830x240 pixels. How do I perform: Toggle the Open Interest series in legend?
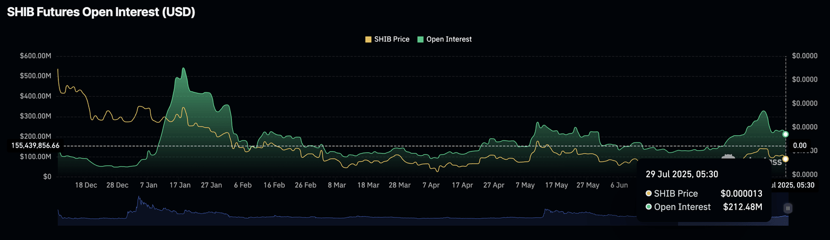coord(449,39)
